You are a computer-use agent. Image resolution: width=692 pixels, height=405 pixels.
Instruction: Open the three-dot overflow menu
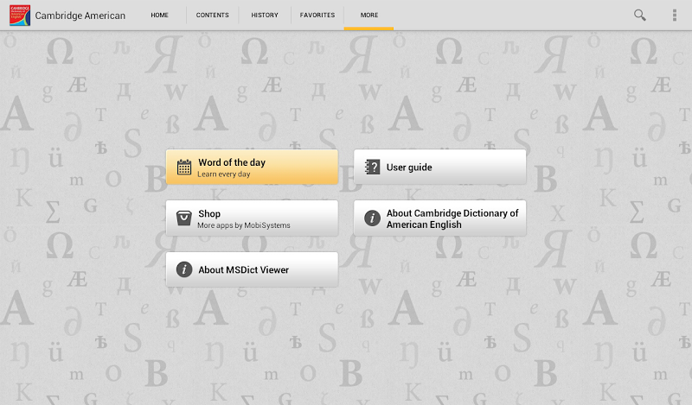(675, 15)
